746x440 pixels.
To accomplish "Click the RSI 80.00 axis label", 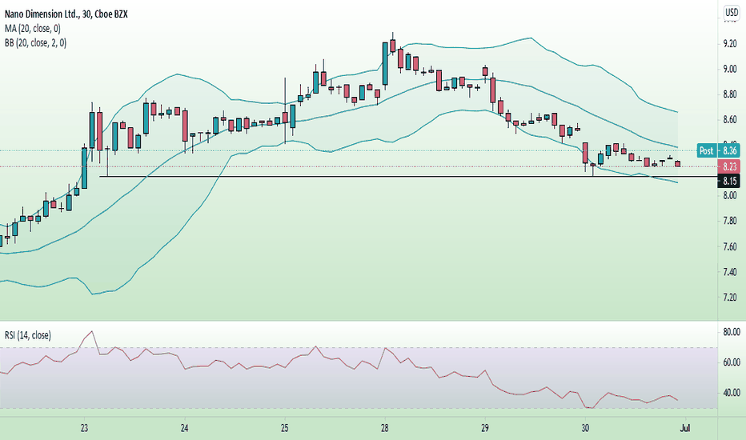I will coord(732,331).
